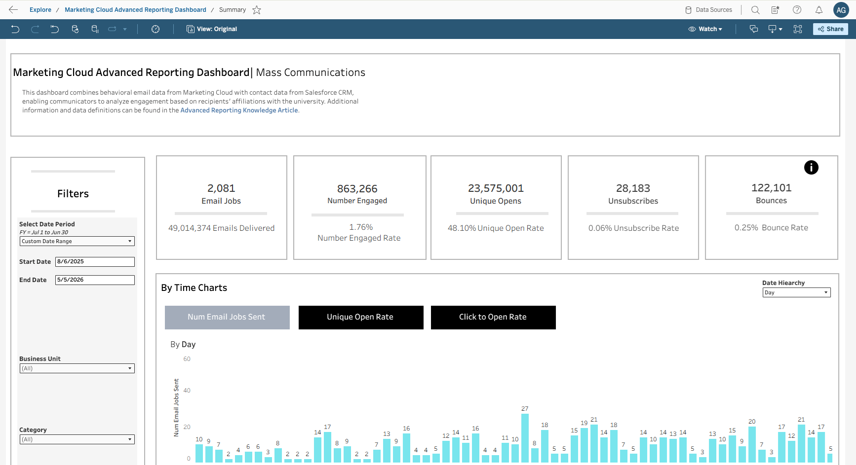Click the By Time Charts heading
856x465 pixels.
click(x=194, y=288)
